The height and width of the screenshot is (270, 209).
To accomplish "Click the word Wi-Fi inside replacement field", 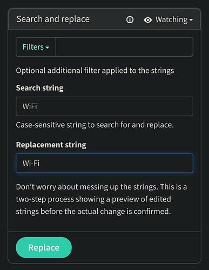I will (x=31, y=163).
